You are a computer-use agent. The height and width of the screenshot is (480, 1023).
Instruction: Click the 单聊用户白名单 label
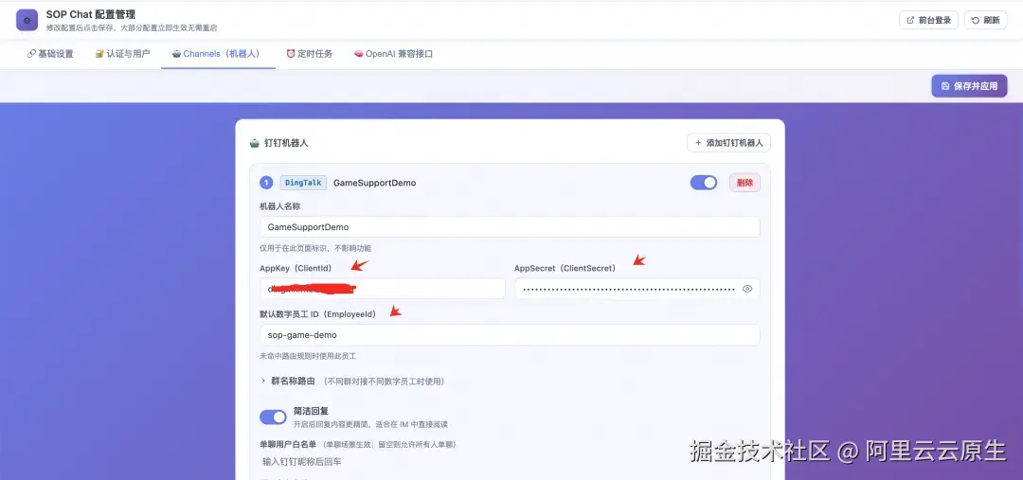tap(288, 444)
